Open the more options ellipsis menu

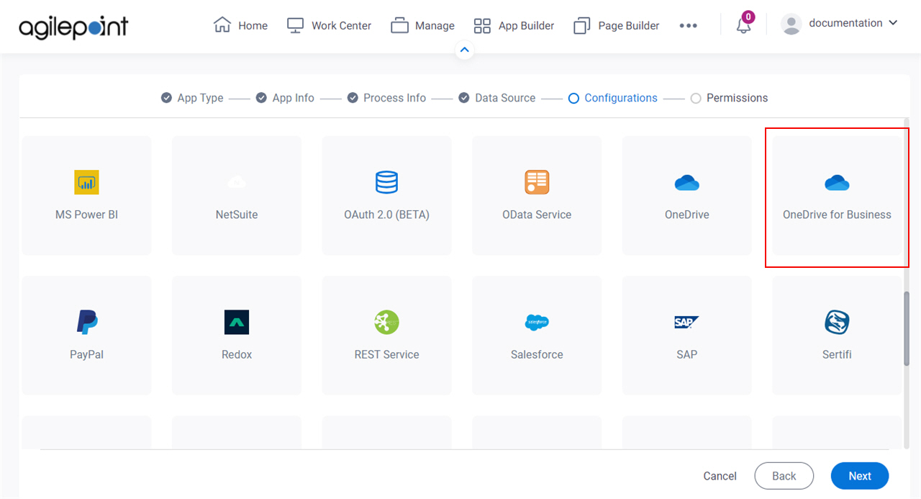coord(688,25)
